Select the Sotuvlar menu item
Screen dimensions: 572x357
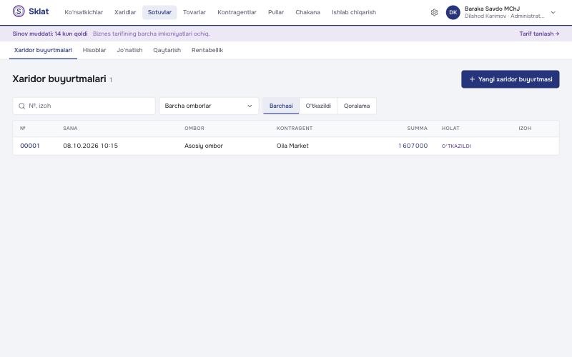click(159, 12)
